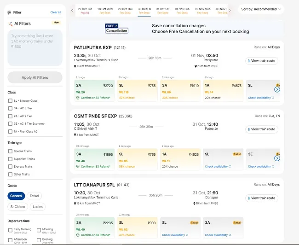Check Early Morning departure time
Screen dimensions: 299x245
[x=10, y=230]
